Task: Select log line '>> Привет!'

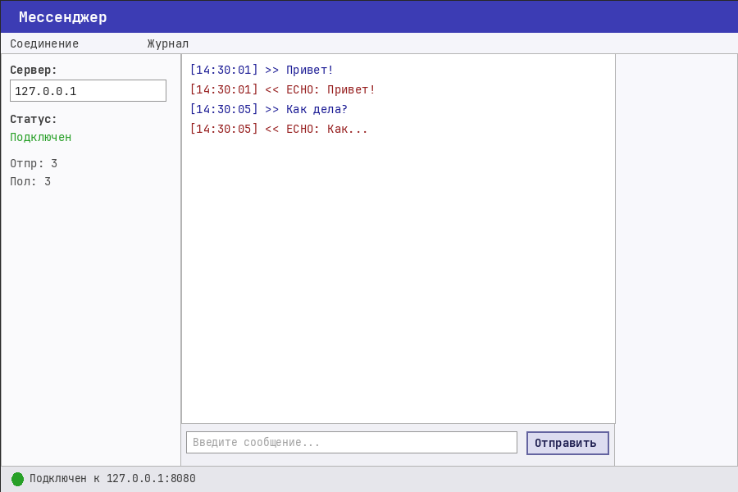Action: click(x=262, y=71)
